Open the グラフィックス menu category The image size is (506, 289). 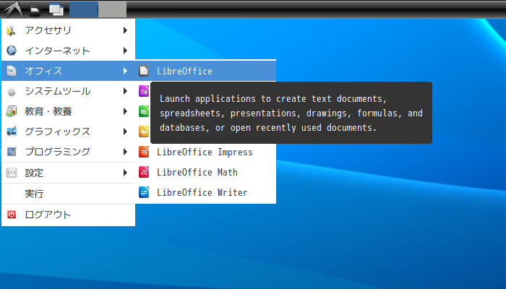(x=68, y=131)
